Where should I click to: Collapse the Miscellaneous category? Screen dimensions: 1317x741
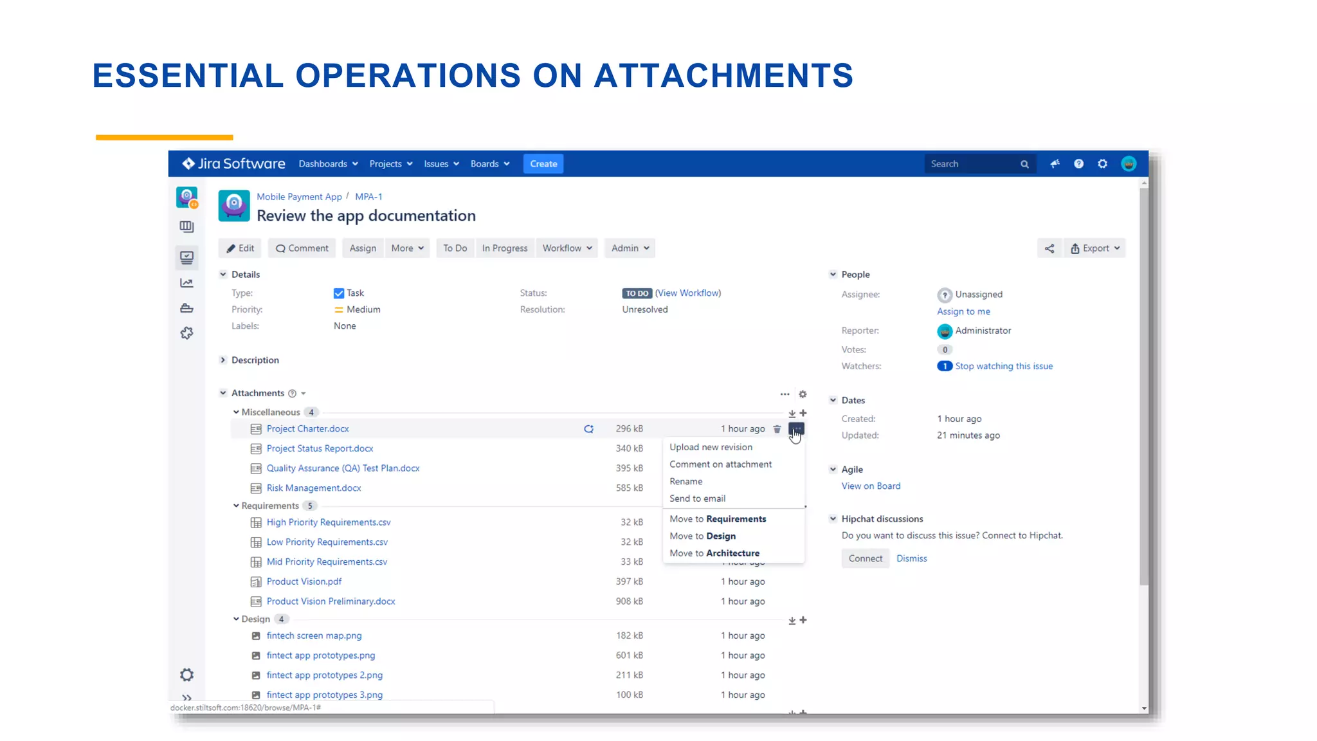236,412
